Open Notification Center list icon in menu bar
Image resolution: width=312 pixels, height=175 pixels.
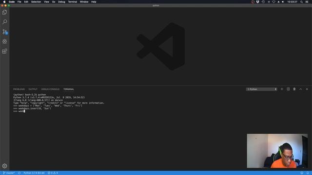click(x=307, y=2)
